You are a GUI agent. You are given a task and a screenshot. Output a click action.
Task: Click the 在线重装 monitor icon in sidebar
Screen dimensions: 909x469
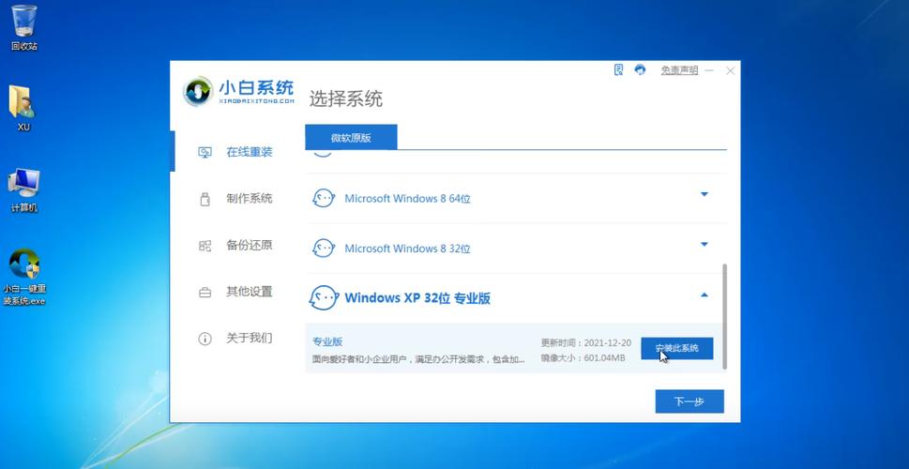205,152
